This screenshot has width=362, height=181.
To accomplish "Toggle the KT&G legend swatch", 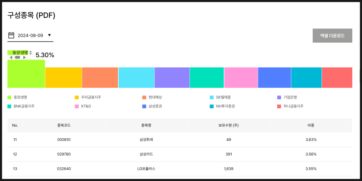I will [77, 106].
